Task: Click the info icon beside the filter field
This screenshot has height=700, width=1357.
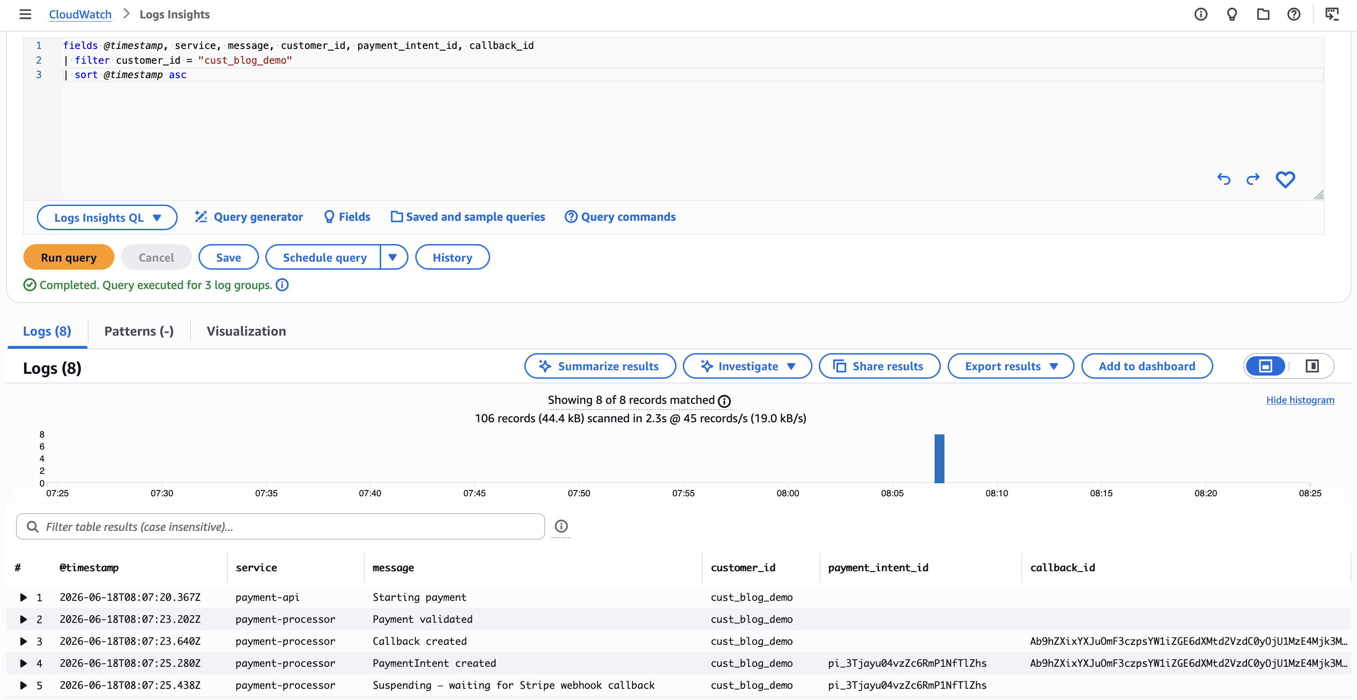Action: (x=561, y=526)
